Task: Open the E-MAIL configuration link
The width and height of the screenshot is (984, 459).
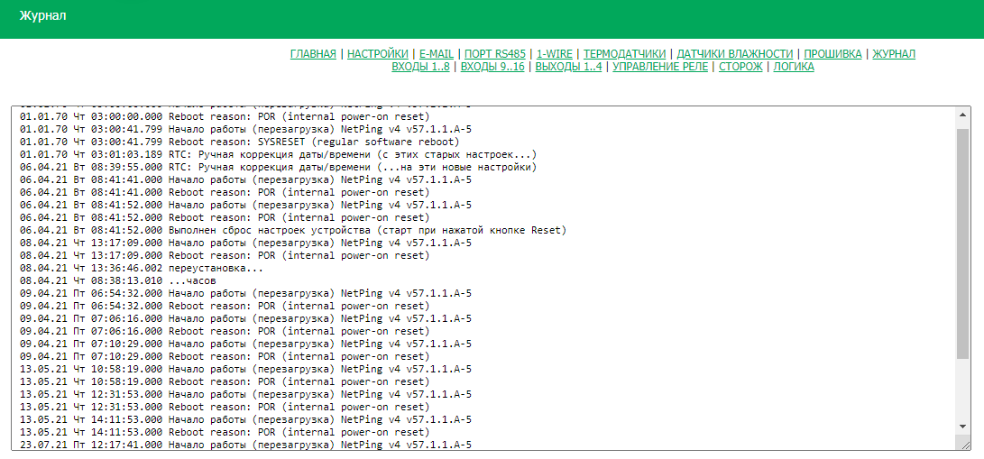Action: [437, 54]
